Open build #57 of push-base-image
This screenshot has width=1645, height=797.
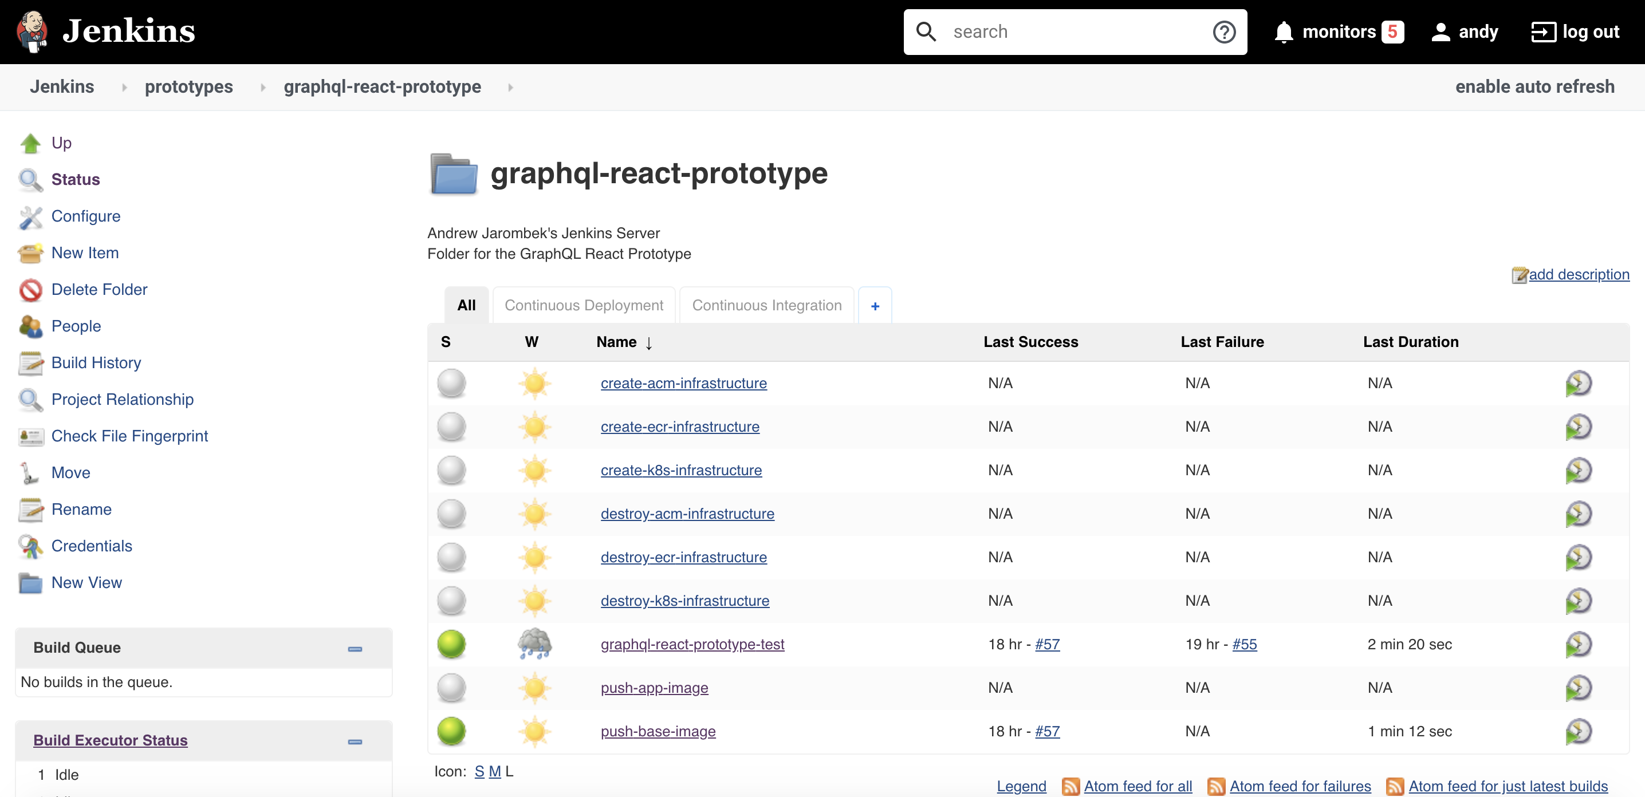point(1046,732)
